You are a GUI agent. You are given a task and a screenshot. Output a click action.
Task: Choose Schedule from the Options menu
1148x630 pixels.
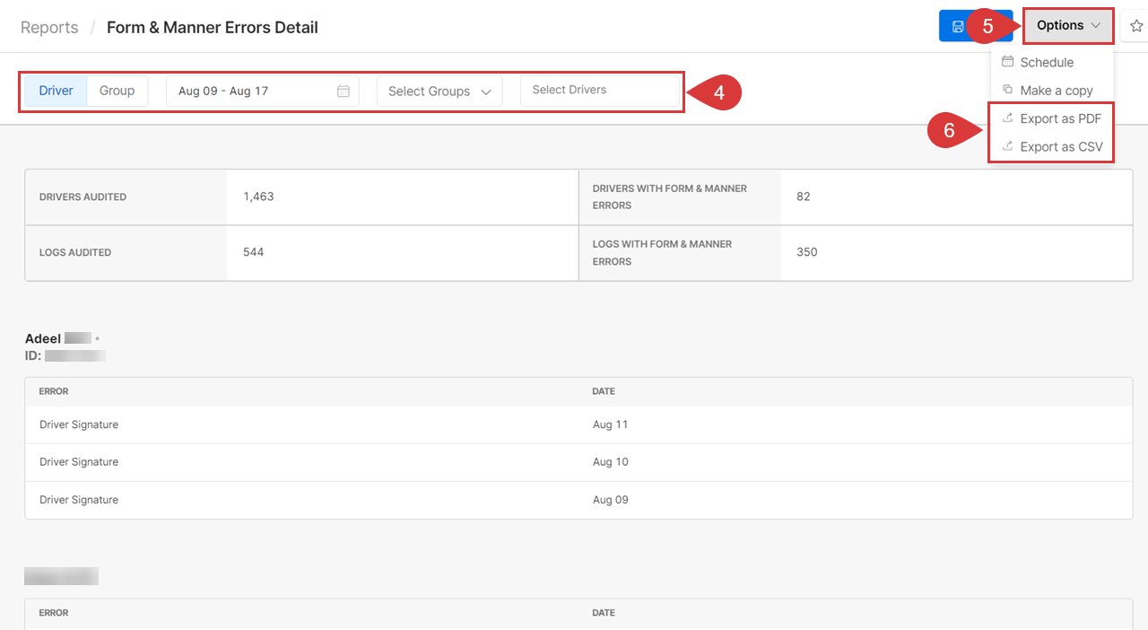pos(1048,62)
